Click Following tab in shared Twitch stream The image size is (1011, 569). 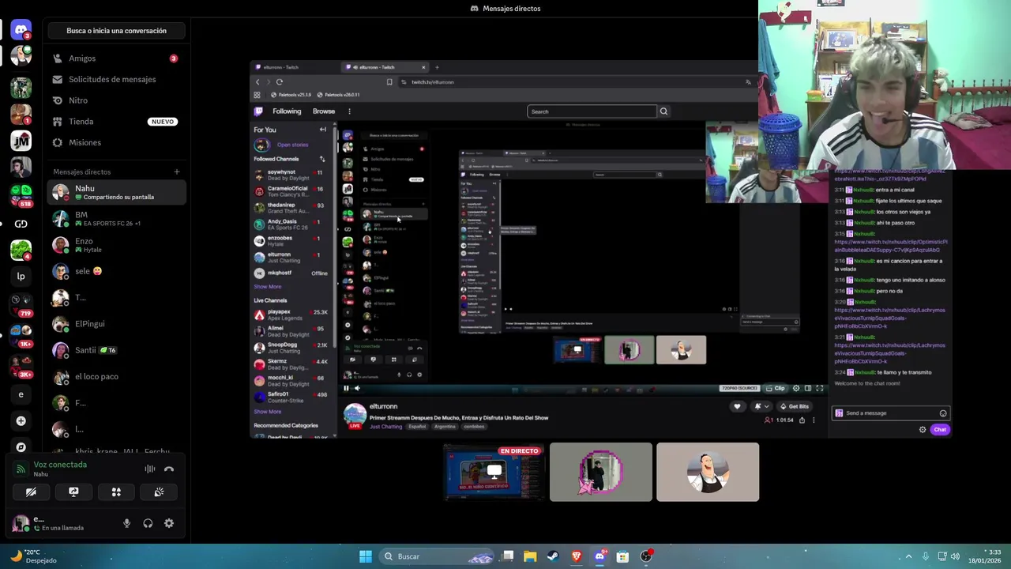[x=287, y=111]
